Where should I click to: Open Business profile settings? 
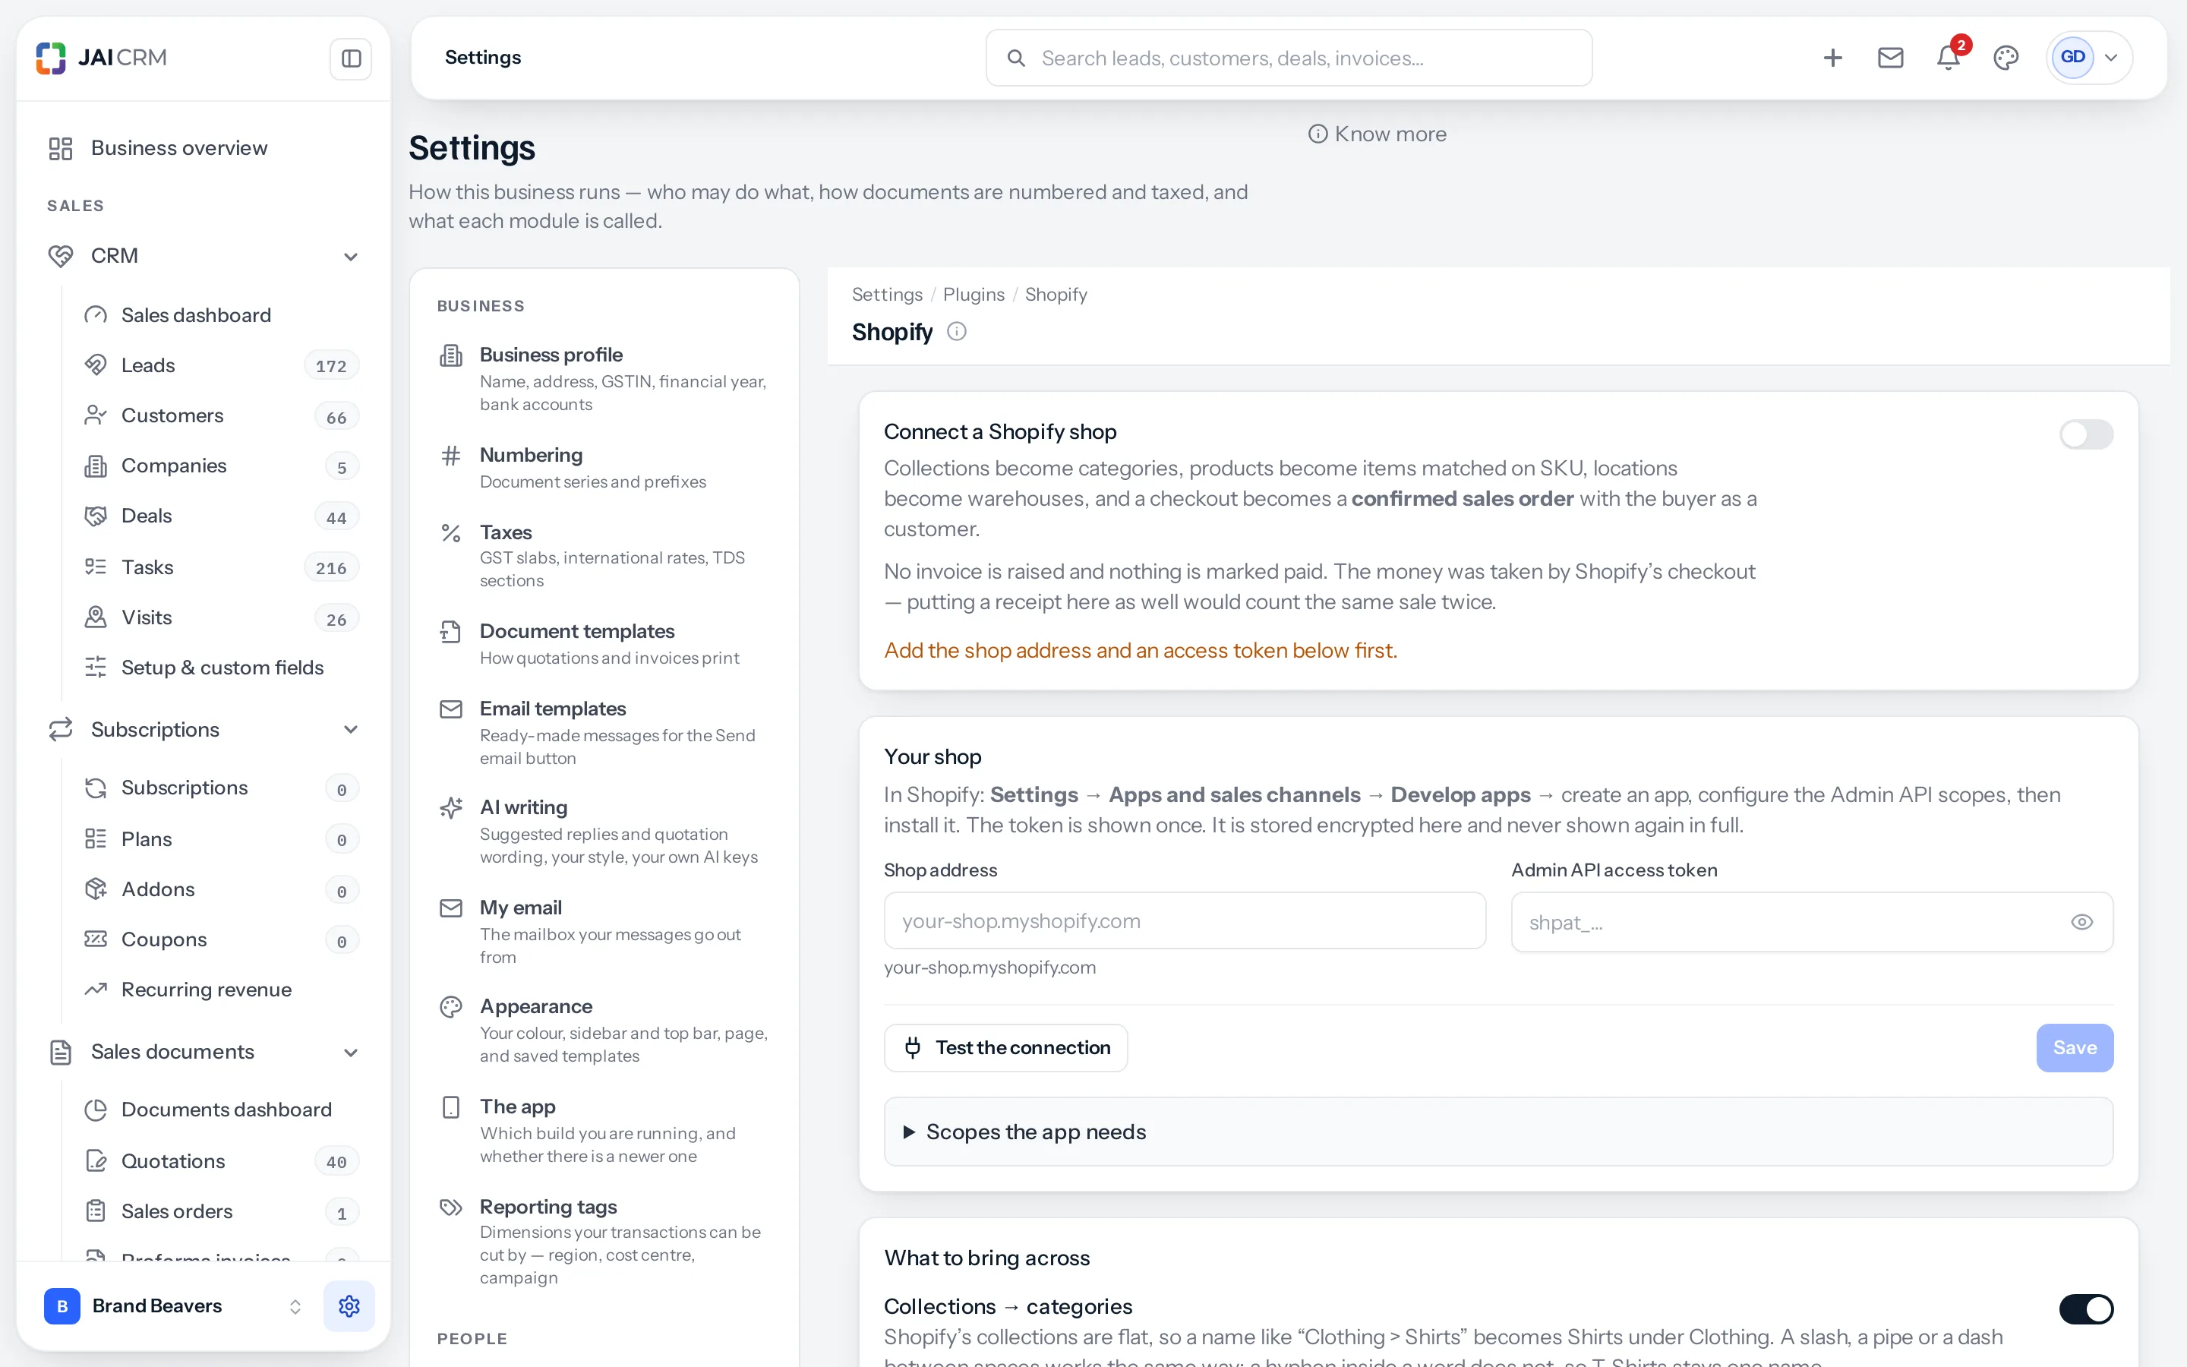604,378
